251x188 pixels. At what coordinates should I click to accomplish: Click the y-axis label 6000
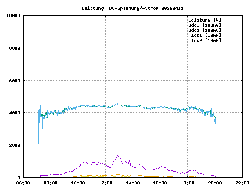click(x=14, y=81)
